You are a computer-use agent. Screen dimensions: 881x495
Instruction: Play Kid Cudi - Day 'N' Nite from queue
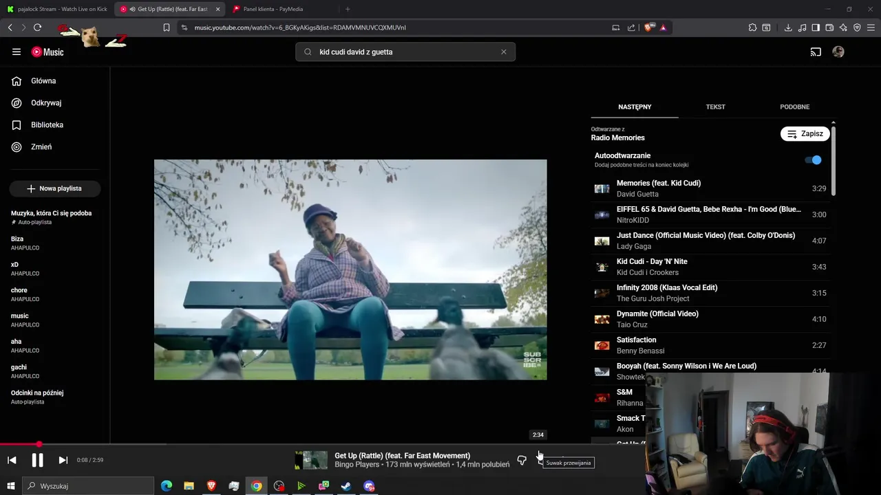(710, 267)
